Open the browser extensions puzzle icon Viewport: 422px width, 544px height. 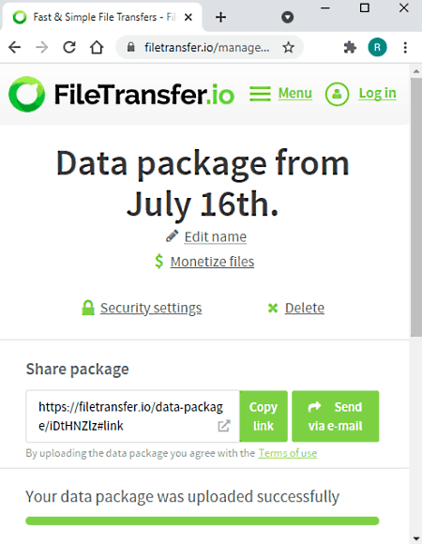[350, 47]
